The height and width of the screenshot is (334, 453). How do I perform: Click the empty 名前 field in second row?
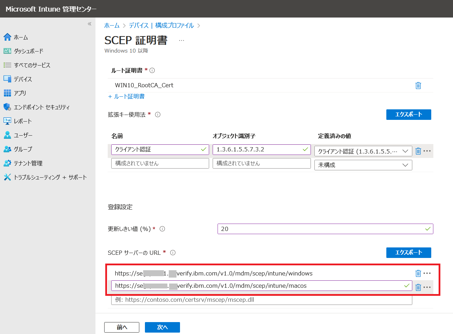click(x=160, y=163)
